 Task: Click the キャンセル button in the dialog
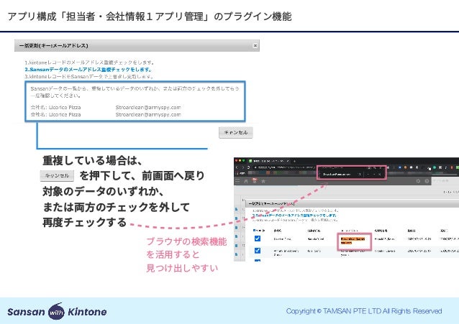236,132
